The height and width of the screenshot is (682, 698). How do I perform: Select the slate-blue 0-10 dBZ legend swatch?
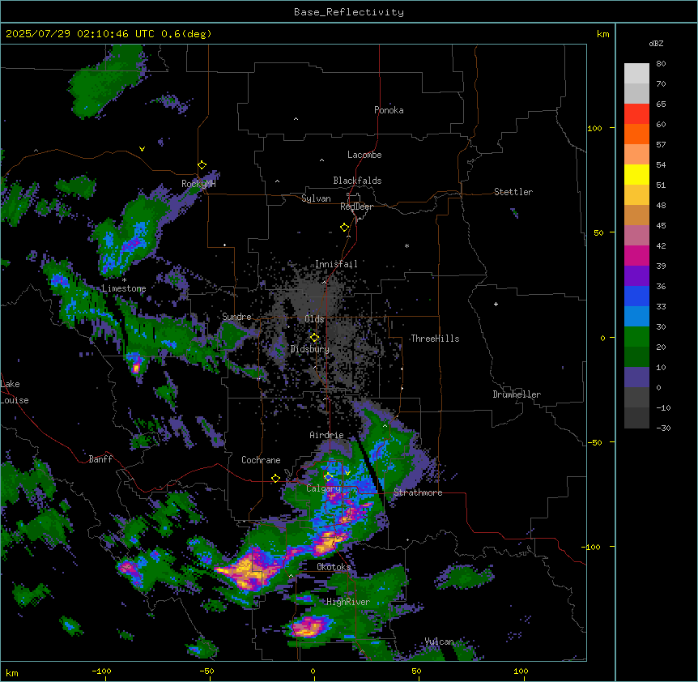(636, 377)
